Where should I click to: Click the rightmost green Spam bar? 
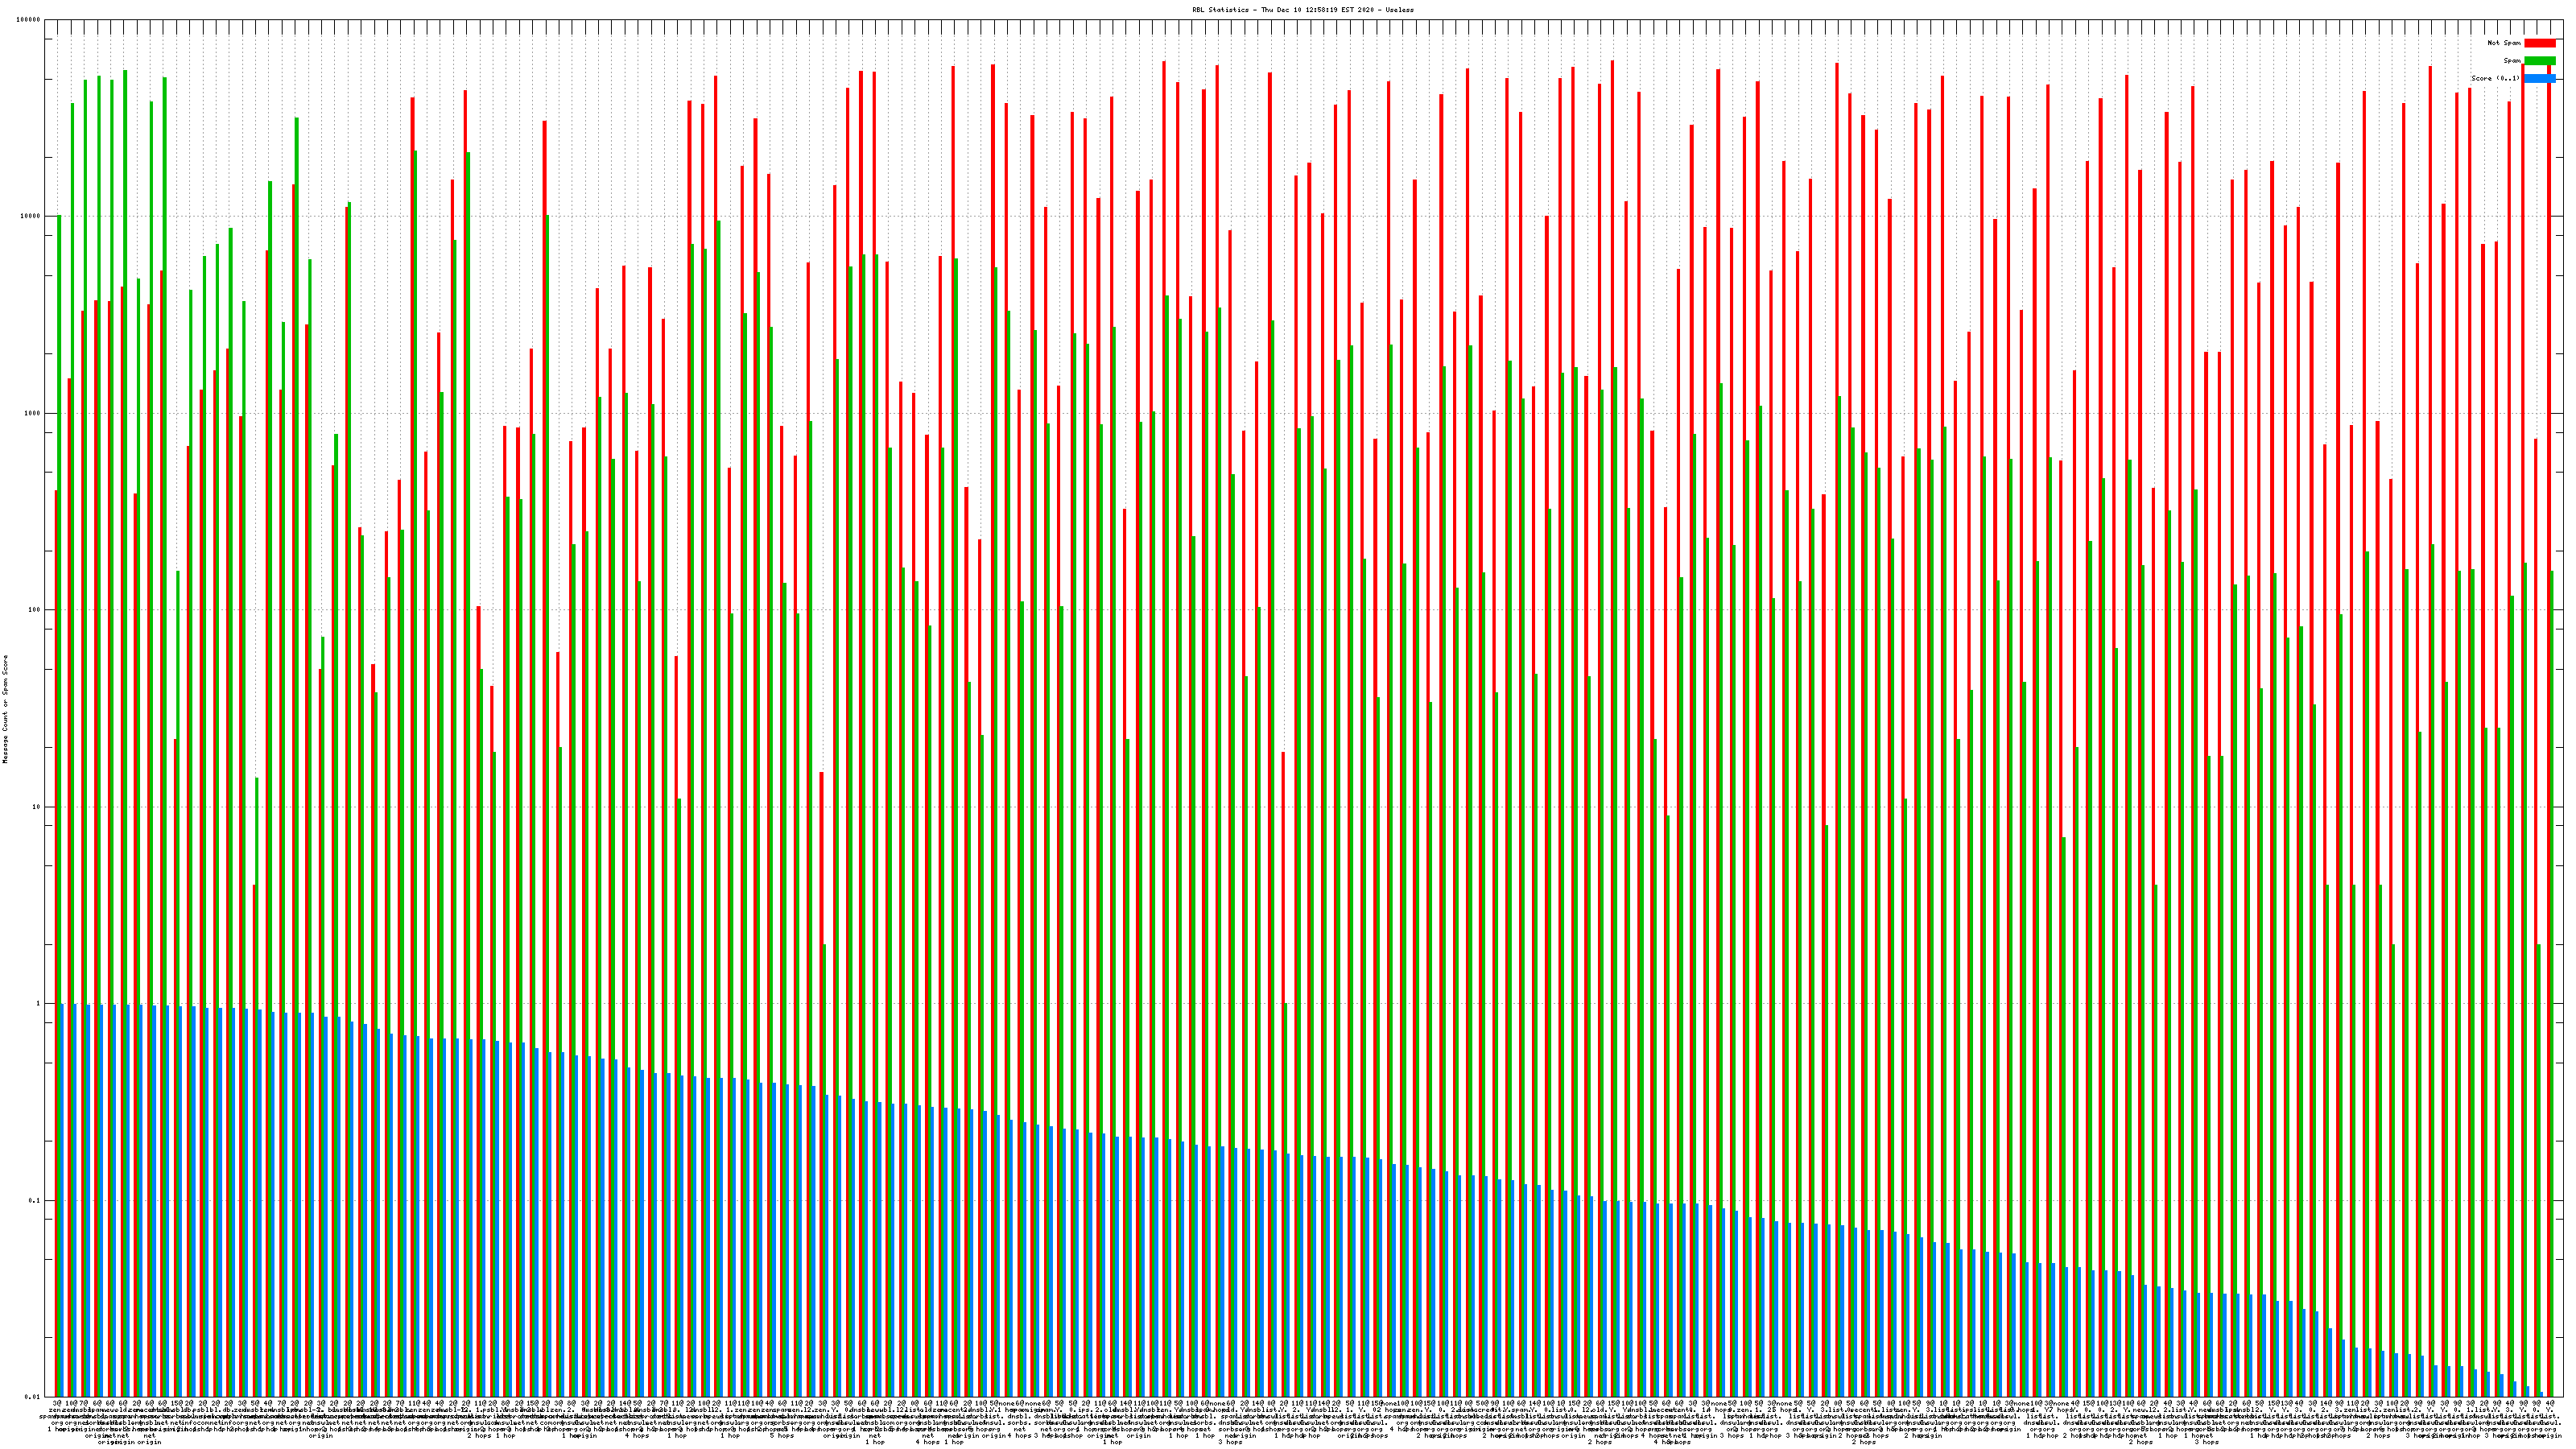2551,980
